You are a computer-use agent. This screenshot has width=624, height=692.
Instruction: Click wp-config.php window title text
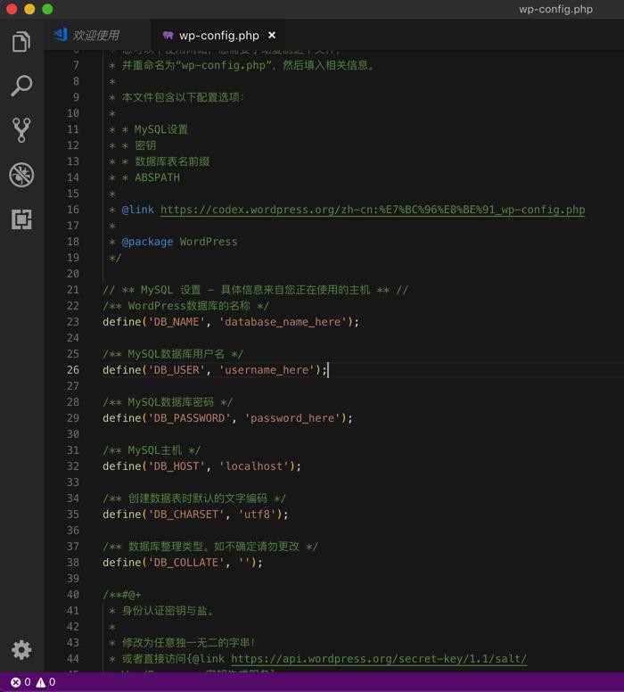(555, 9)
